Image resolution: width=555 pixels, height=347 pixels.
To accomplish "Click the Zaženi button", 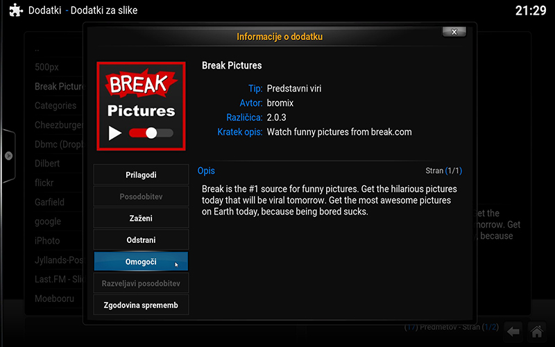I will (x=140, y=218).
